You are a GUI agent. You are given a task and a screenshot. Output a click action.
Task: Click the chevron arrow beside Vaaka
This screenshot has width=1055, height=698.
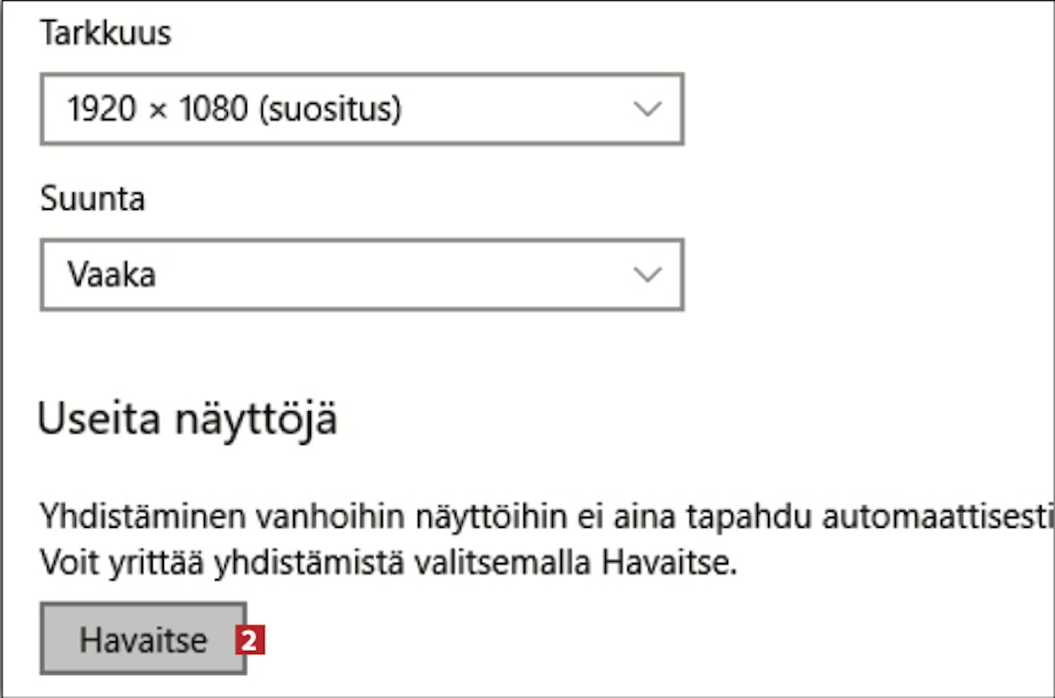pyautogui.click(x=647, y=274)
